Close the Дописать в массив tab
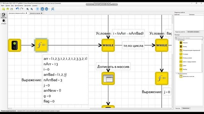The image size is (204, 114). tap(42, 13)
